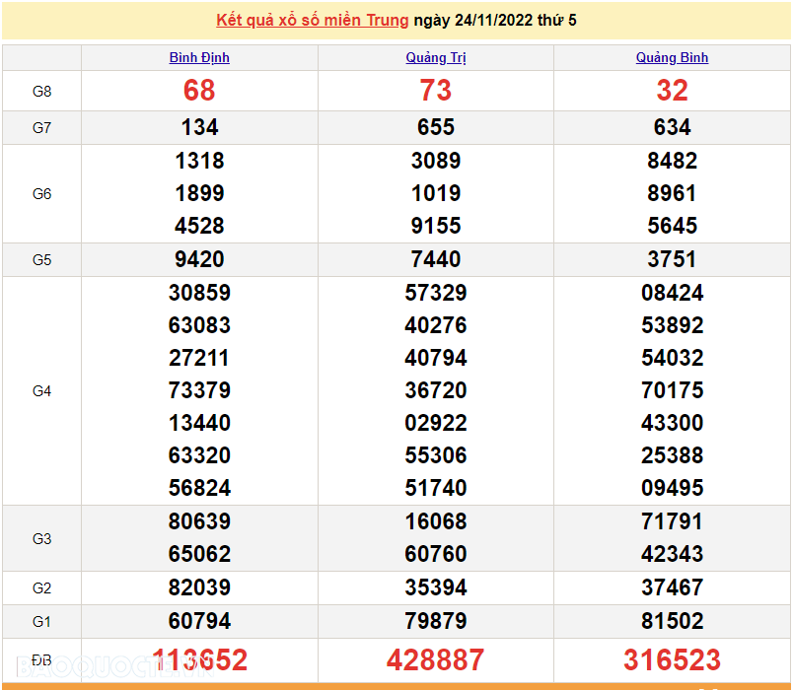The height and width of the screenshot is (690, 794).
Task: Open the Quảng Bình province results link
Action: [x=671, y=57]
